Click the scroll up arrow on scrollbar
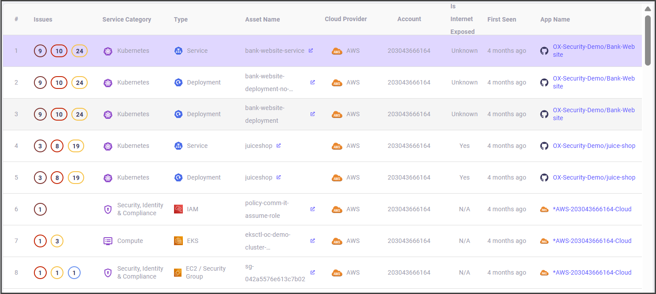 648,9
